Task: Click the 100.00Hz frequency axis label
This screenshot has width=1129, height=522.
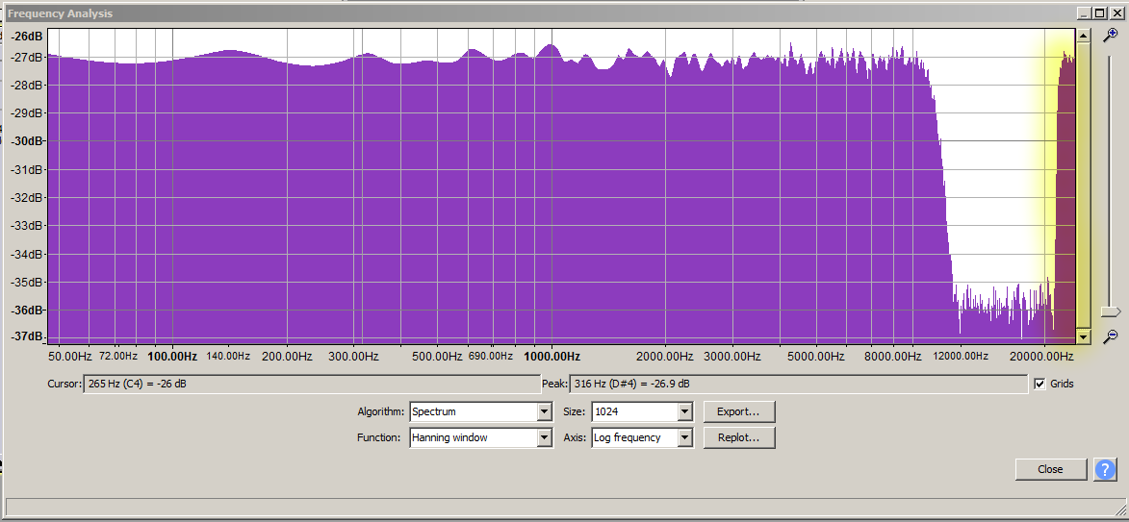Action: [172, 356]
